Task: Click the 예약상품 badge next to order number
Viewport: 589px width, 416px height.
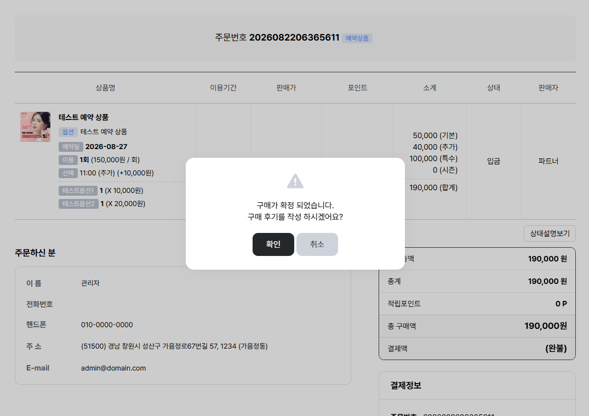Action: (357, 38)
